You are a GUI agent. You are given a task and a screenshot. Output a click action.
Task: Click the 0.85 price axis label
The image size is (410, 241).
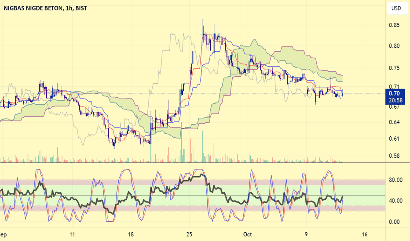(394, 25)
